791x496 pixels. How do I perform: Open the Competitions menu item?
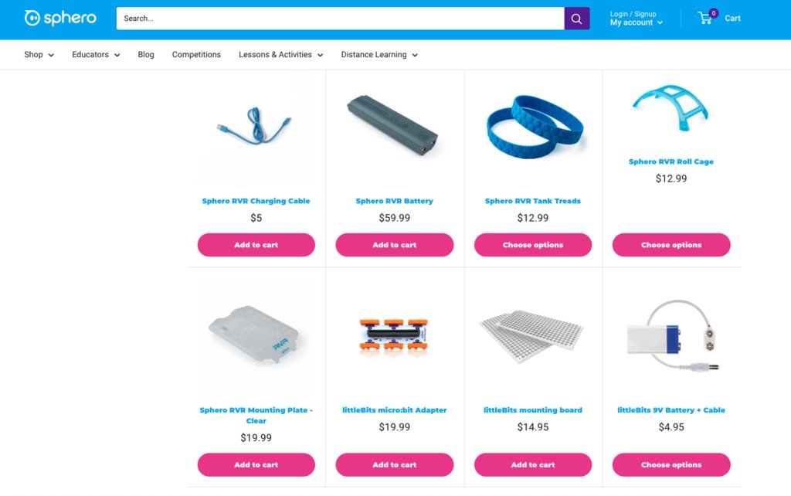tap(196, 55)
